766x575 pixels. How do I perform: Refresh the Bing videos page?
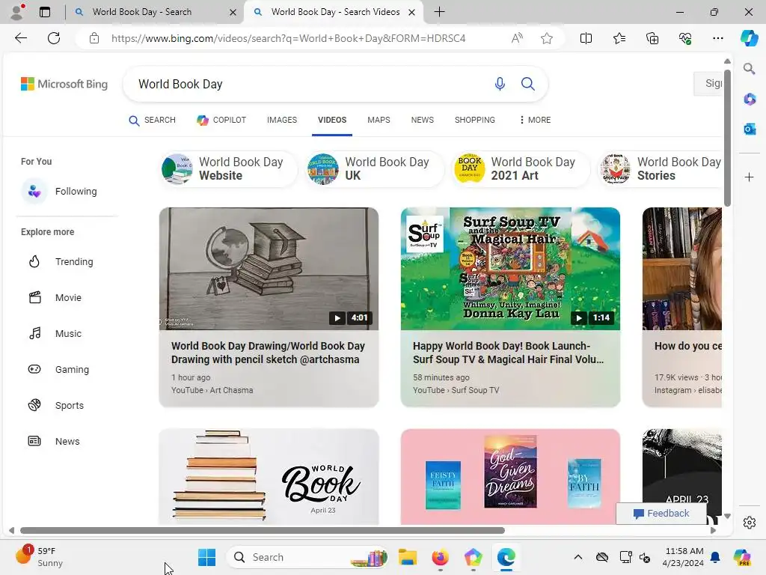[x=54, y=38]
